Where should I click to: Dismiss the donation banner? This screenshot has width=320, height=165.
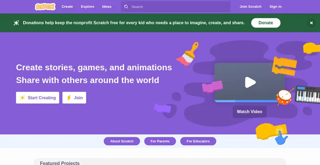pos(311,23)
